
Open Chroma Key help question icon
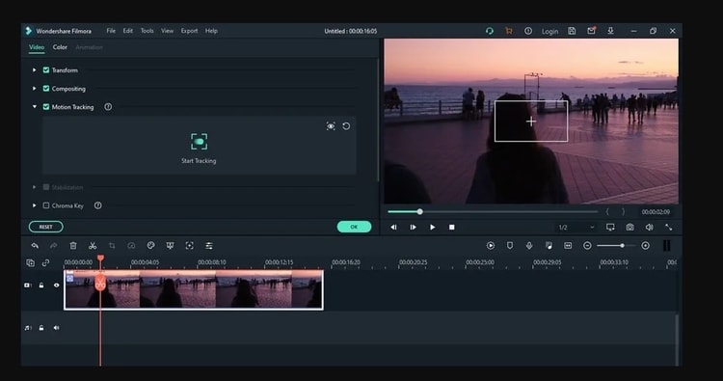(x=97, y=205)
